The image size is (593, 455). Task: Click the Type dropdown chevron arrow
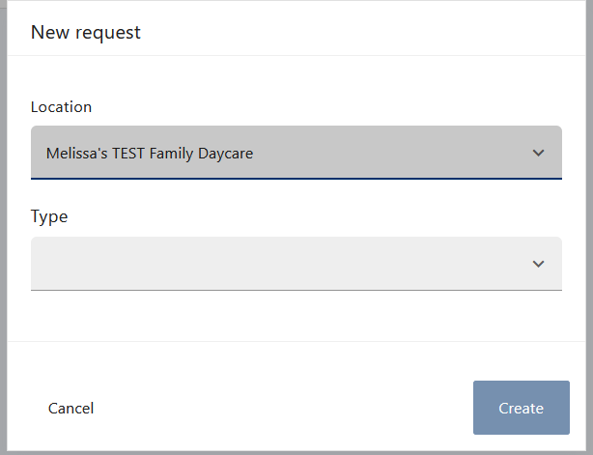pyautogui.click(x=538, y=264)
